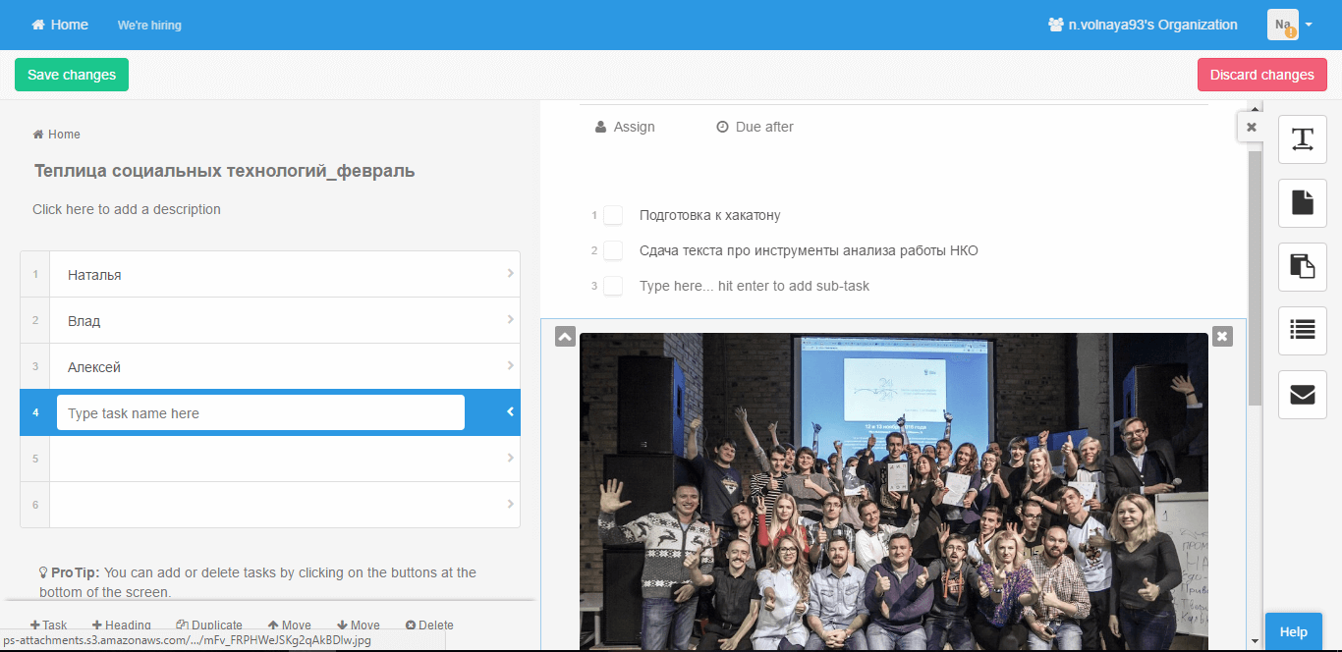Add a file widget with the single-page icon

[x=1302, y=203]
